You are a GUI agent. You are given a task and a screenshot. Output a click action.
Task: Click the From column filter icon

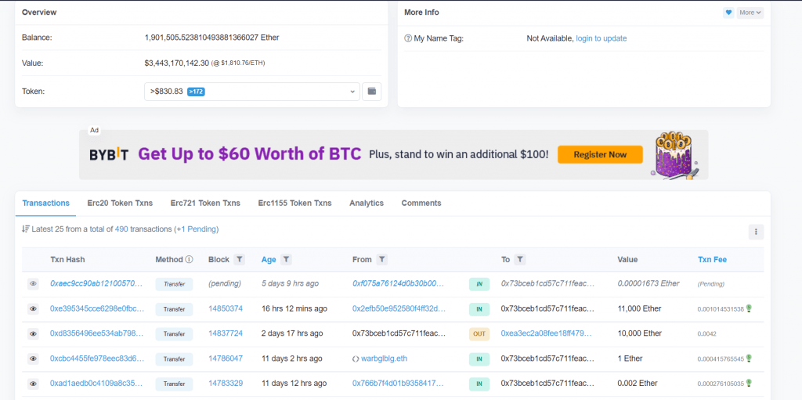pos(381,259)
